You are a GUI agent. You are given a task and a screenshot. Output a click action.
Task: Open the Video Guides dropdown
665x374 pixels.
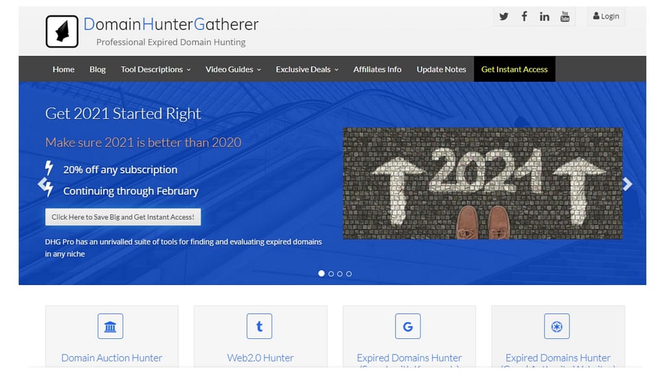pyautogui.click(x=232, y=69)
